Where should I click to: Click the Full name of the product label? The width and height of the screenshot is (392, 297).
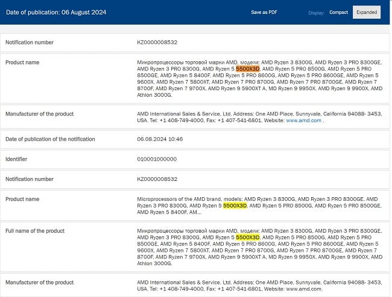pyautogui.click(x=35, y=231)
